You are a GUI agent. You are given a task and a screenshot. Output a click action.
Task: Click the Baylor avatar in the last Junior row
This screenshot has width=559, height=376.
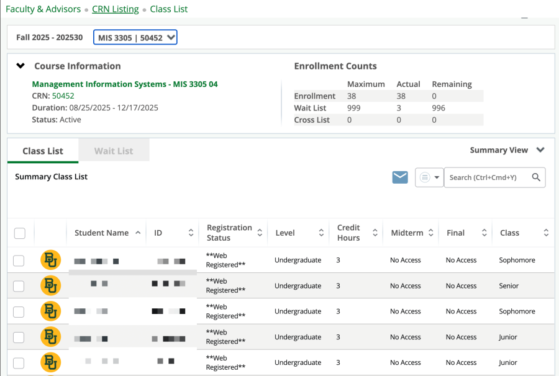(51, 362)
